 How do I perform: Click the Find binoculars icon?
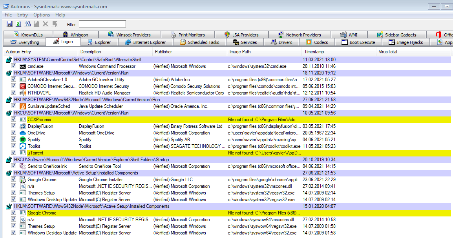click(28, 24)
